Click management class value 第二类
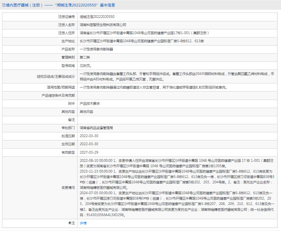281x231 pixels. 85,57
